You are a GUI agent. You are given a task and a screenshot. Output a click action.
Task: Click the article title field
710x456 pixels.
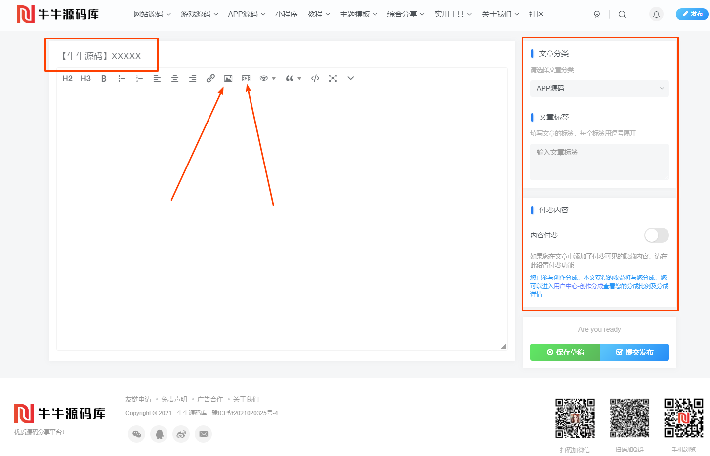tap(282, 56)
